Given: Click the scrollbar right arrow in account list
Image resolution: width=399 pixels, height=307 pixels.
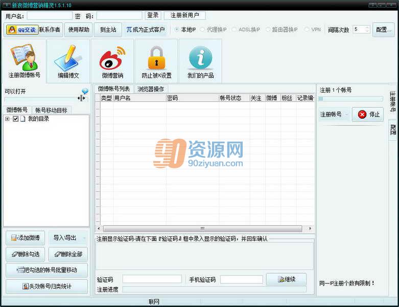Looking at the screenshot, I should pos(310,229).
